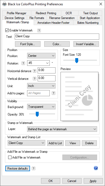
Task: Click help icon for Horizontal distance
Action: [x=34, y=71]
